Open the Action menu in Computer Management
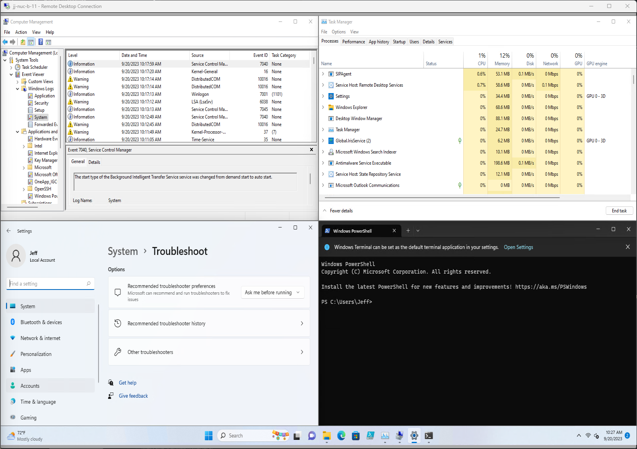The image size is (637, 449). 21,32
